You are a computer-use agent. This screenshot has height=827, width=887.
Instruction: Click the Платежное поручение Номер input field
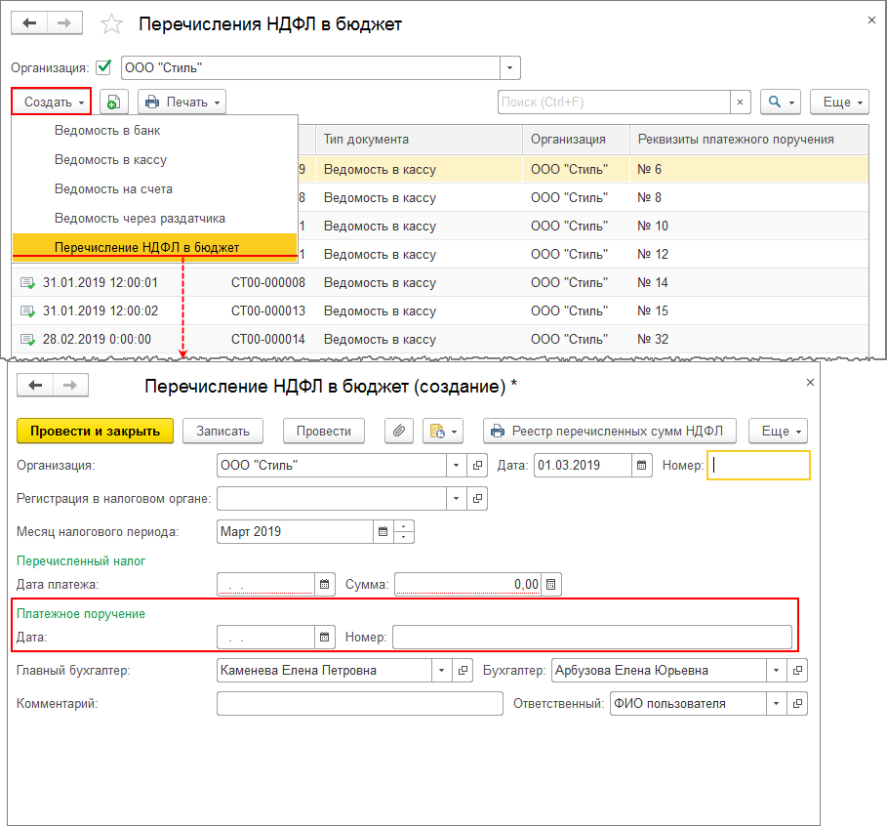pyautogui.click(x=591, y=638)
